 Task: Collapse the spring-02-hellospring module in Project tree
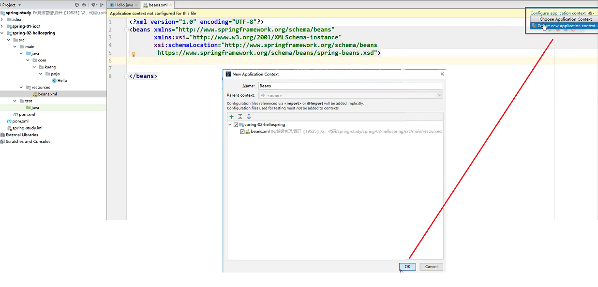pyautogui.click(x=2, y=33)
